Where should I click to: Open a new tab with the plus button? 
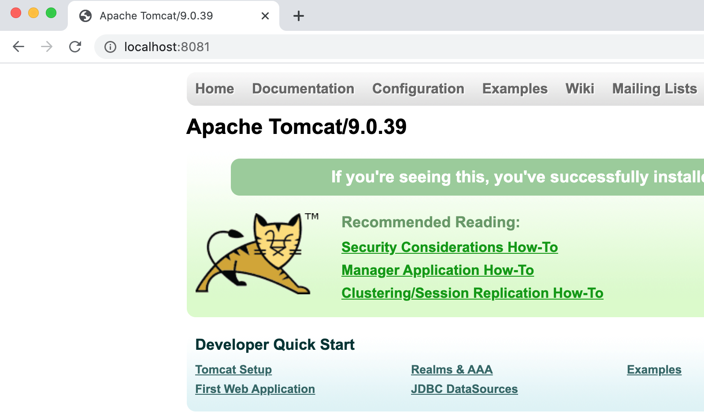(299, 16)
